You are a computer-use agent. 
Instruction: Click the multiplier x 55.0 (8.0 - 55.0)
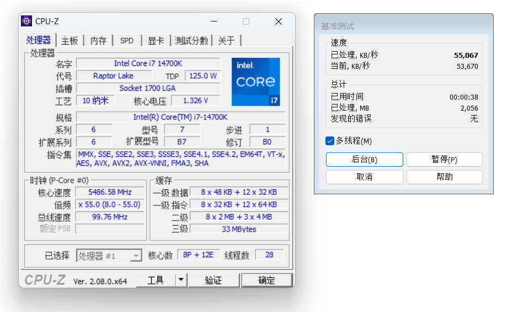tap(110, 205)
